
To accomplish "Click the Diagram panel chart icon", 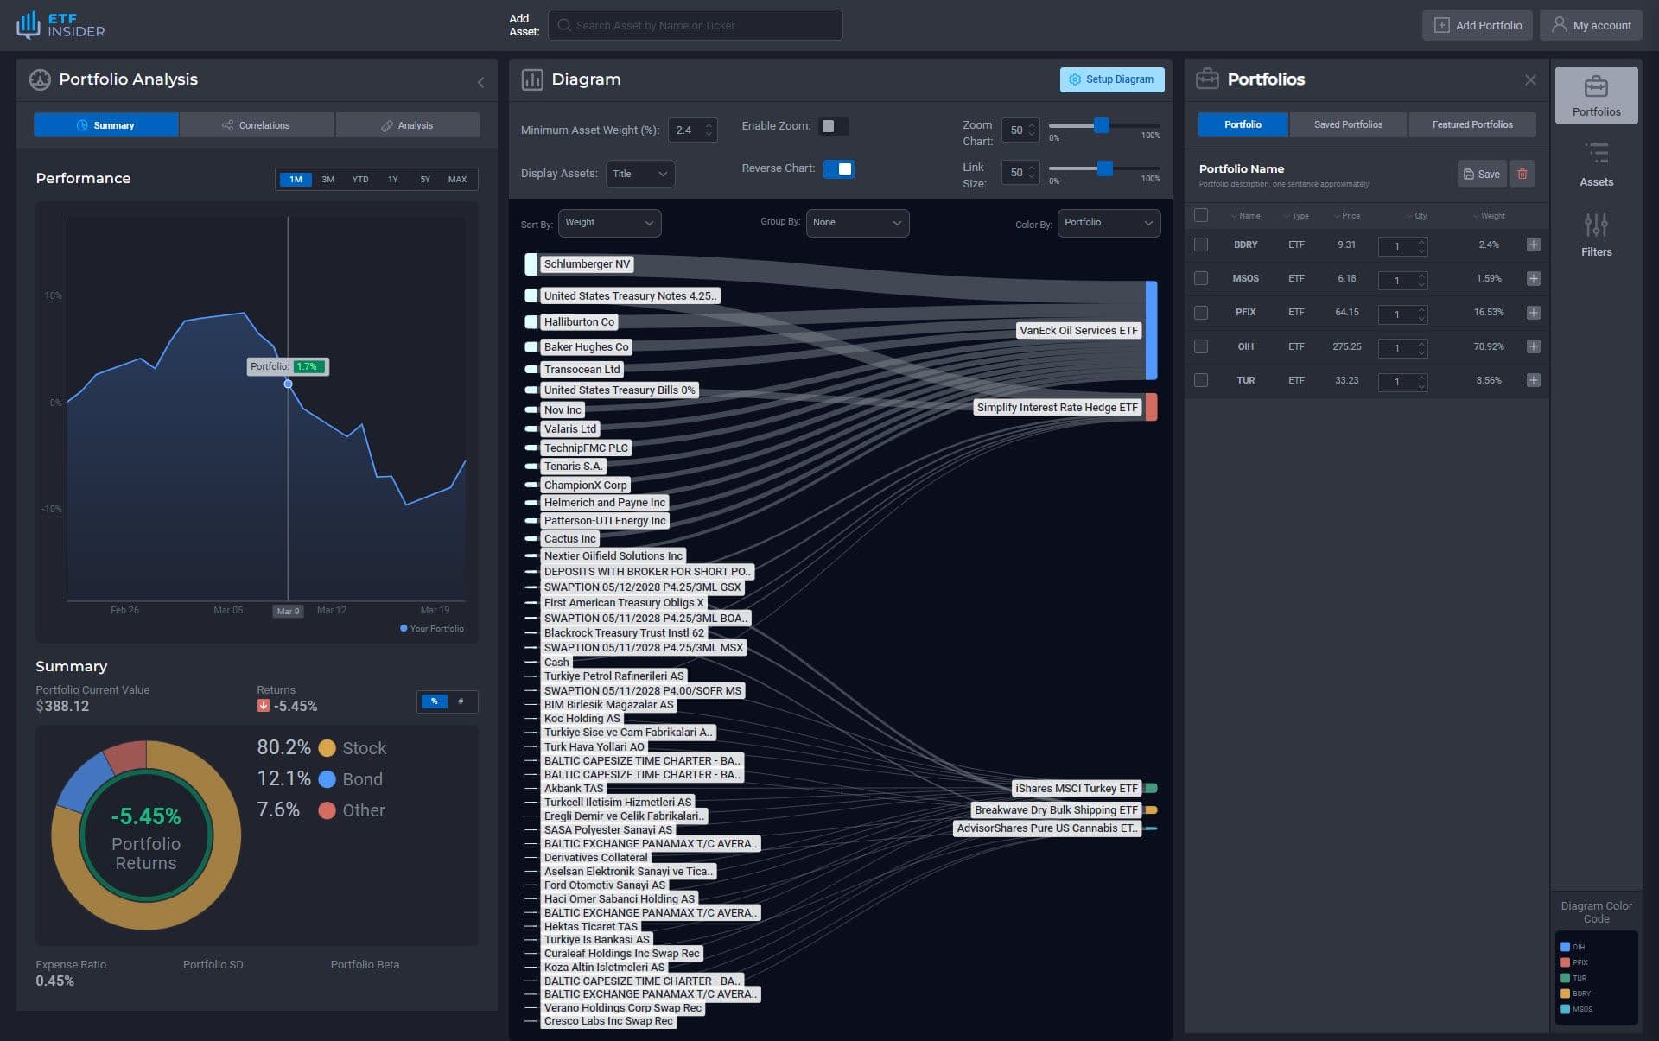I will (x=532, y=79).
